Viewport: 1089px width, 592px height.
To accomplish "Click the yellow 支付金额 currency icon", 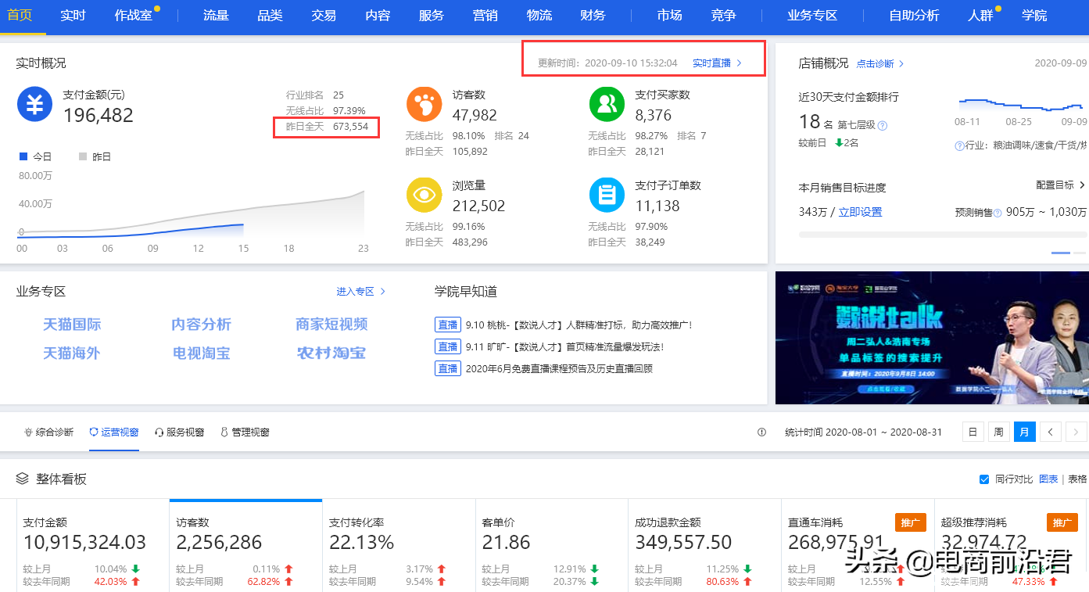I will (x=34, y=102).
